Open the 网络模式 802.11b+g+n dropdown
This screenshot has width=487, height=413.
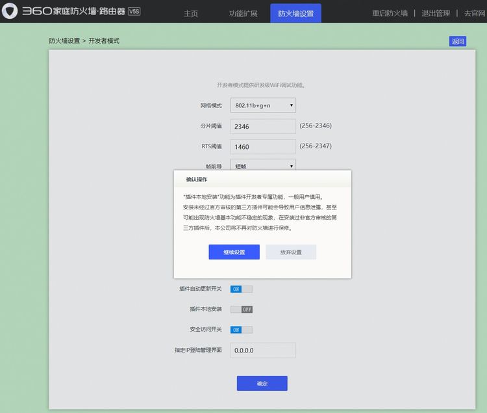[x=263, y=105]
